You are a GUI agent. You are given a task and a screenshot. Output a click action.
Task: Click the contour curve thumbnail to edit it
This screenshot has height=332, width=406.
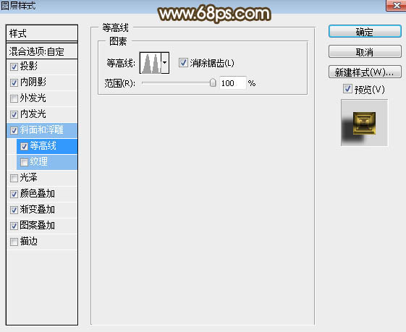[x=151, y=63]
